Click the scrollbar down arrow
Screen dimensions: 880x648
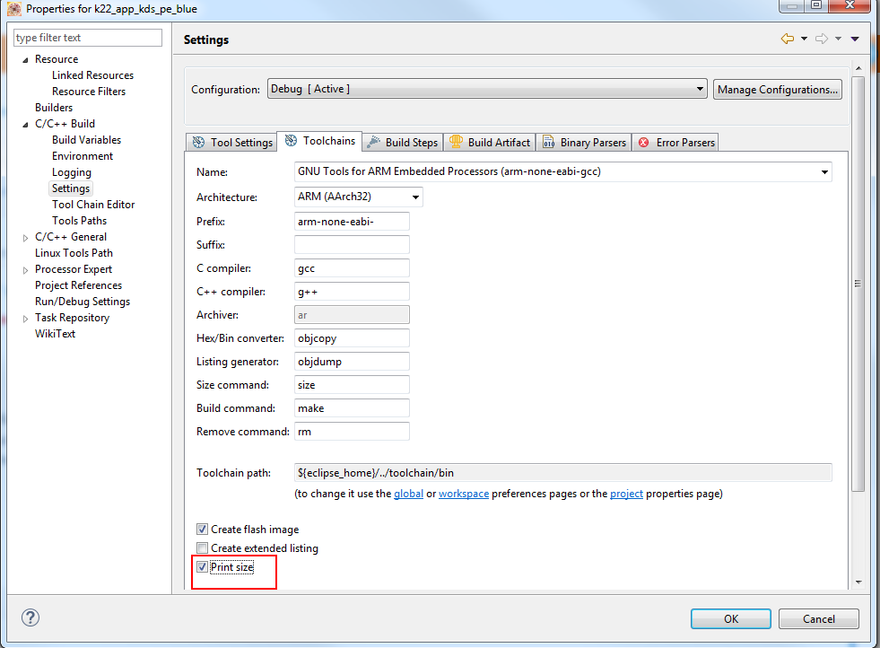pos(858,582)
